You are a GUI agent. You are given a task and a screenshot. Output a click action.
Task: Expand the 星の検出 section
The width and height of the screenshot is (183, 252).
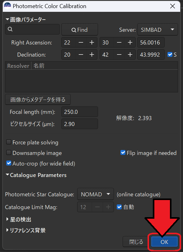point(19,219)
